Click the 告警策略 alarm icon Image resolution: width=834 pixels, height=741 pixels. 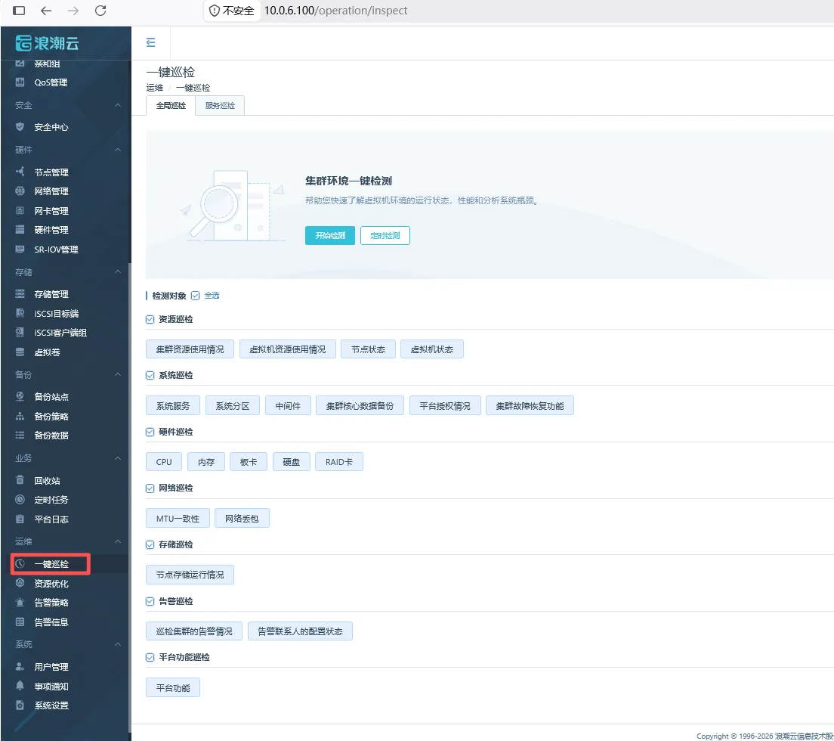click(20, 603)
